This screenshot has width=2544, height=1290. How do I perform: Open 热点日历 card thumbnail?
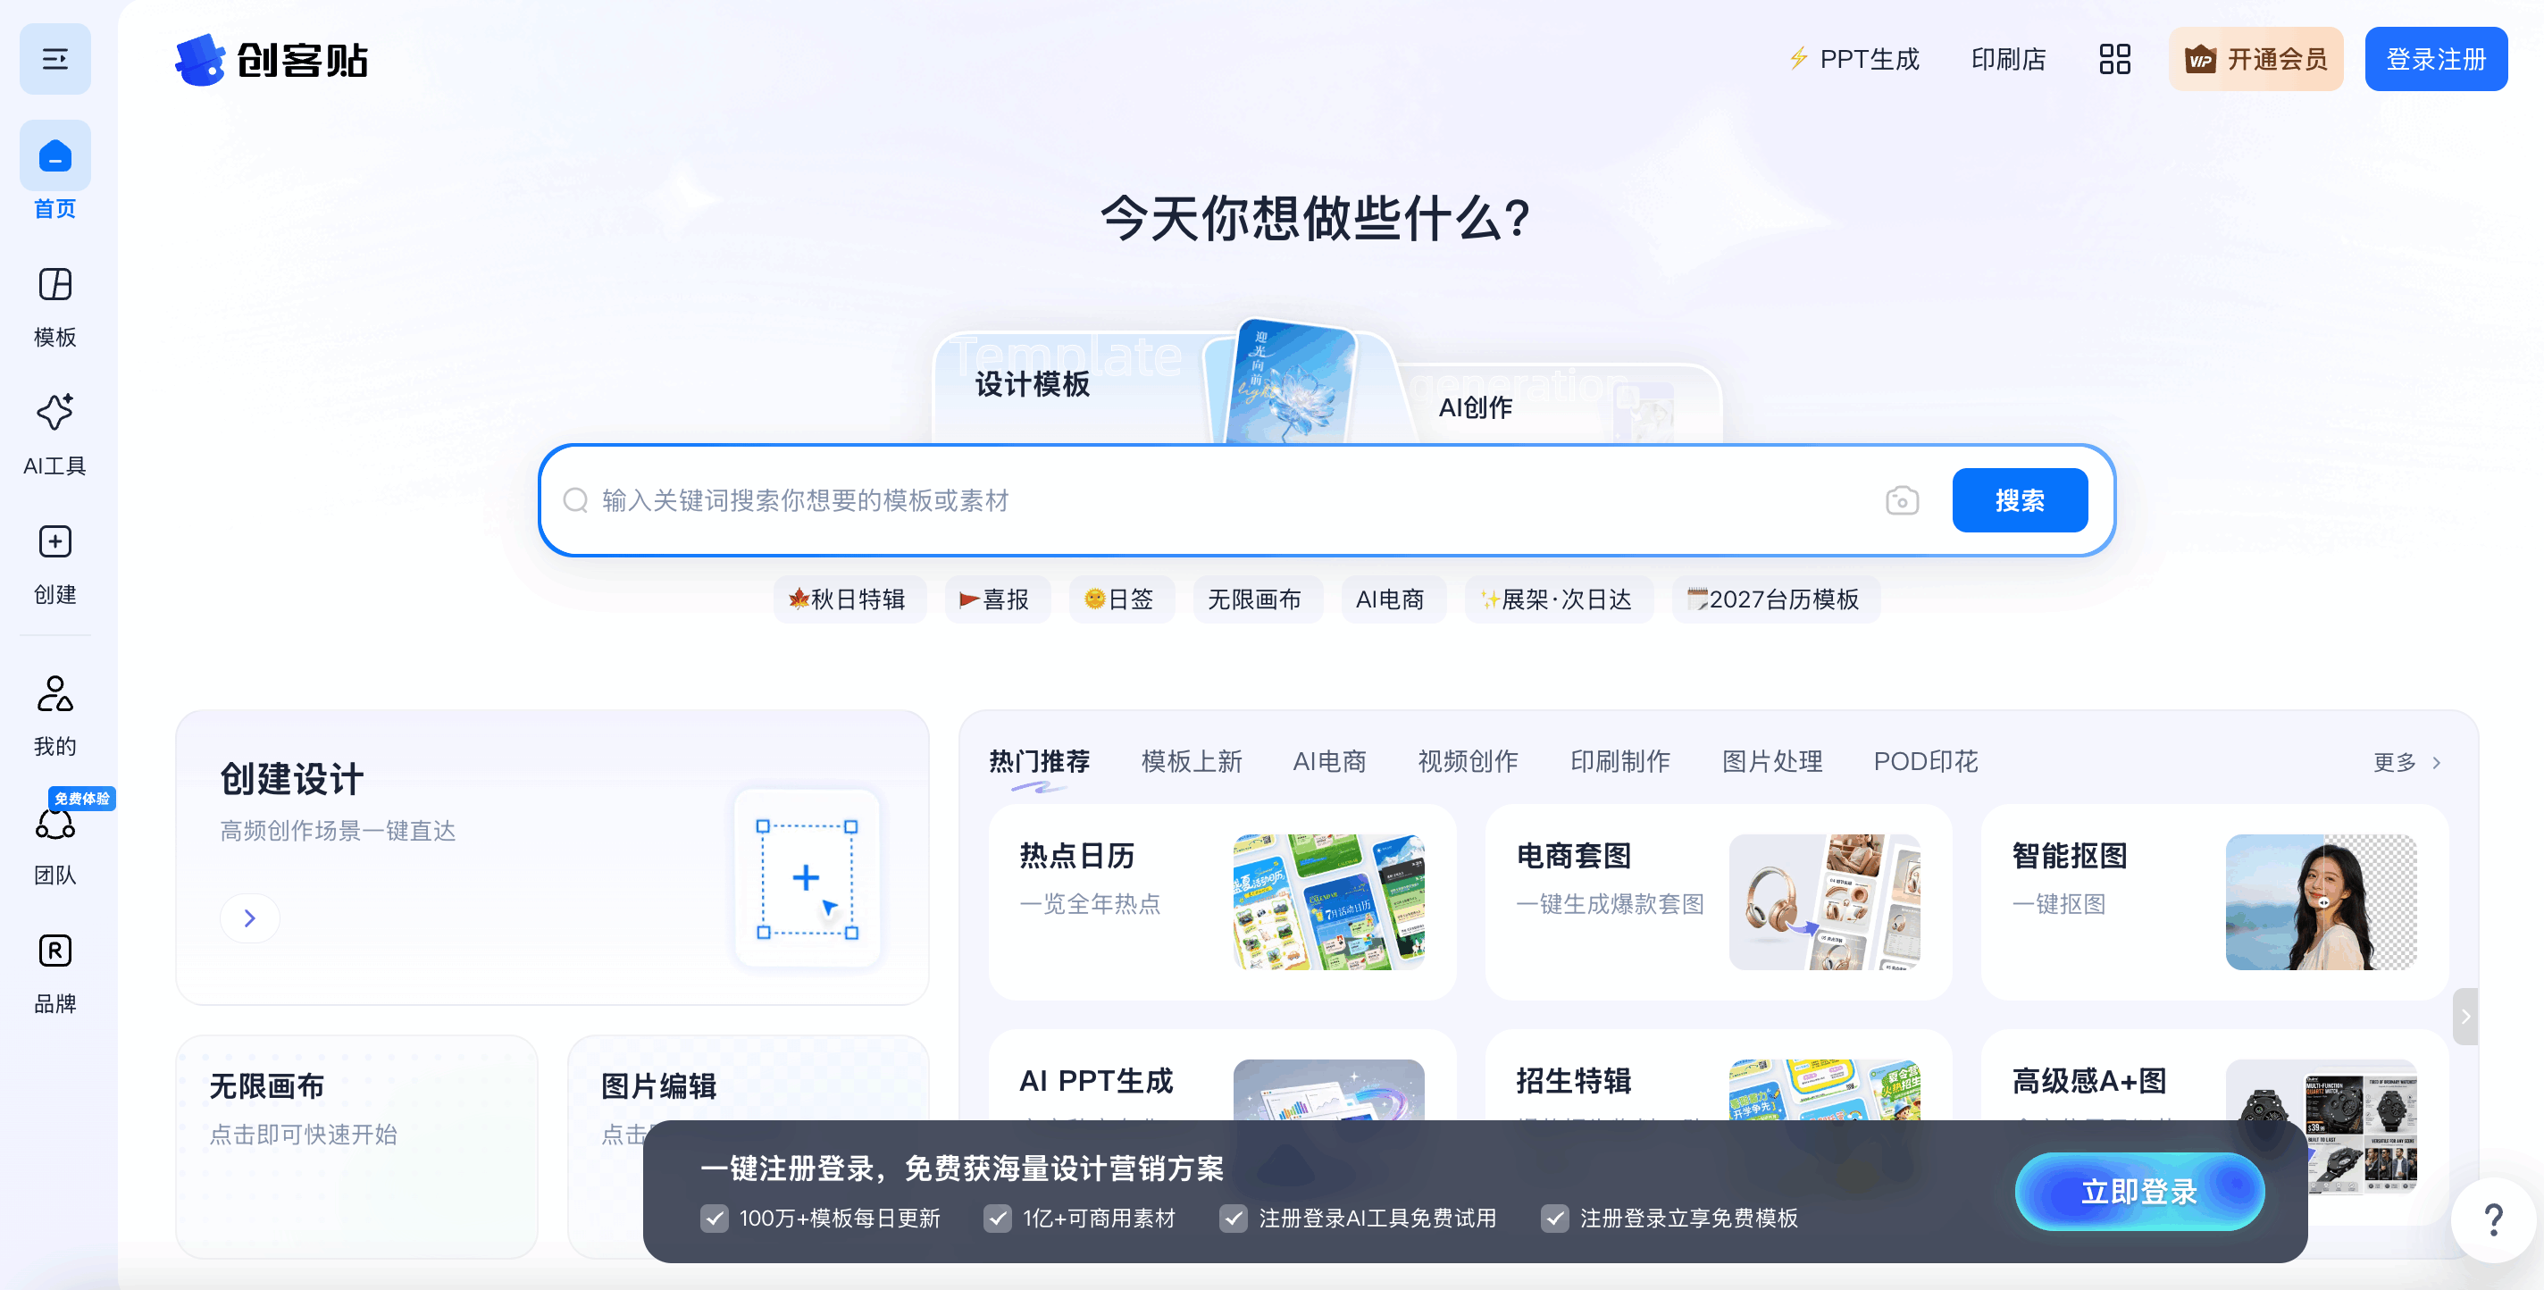coord(1328,901)
